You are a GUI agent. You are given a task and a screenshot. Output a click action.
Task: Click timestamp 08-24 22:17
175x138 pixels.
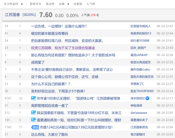(x=165, y=98)
